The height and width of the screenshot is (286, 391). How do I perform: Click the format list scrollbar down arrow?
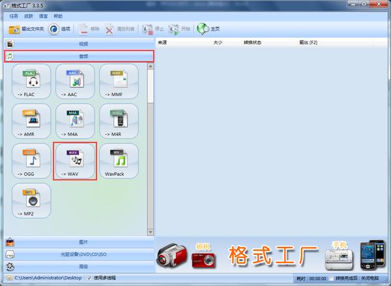click(151, 232)
